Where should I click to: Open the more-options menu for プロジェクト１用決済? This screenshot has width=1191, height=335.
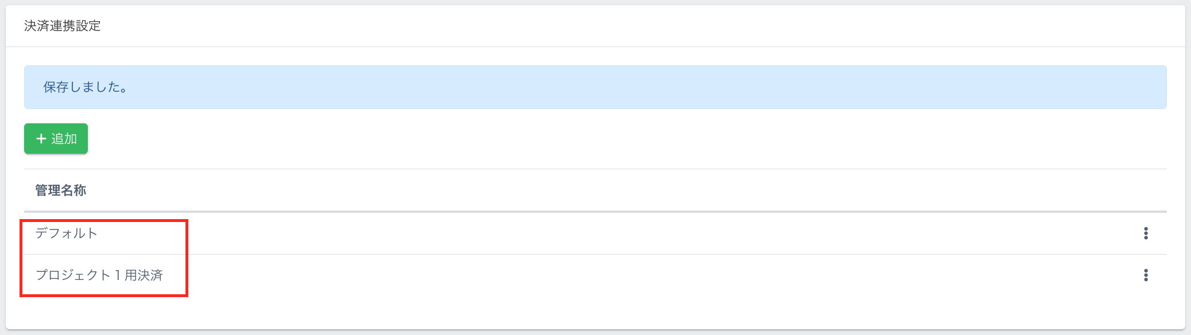[x=1146, y=275]
